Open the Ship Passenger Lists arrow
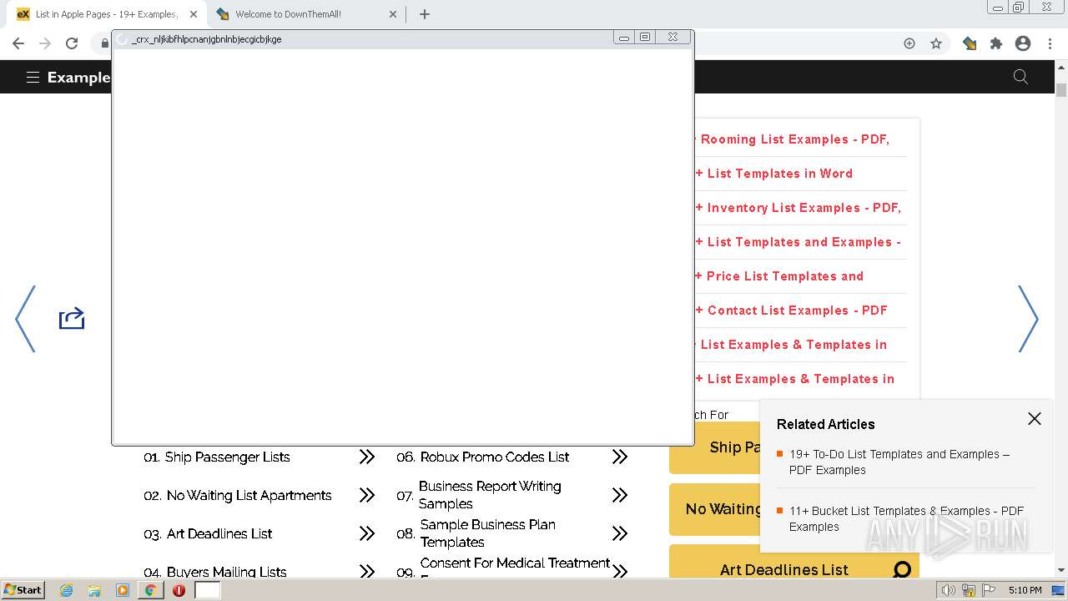 tap(367, 457)
